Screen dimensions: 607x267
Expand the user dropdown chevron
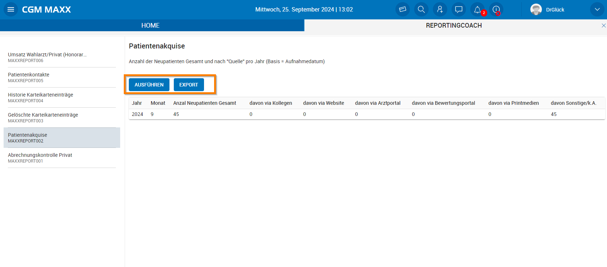597,9
